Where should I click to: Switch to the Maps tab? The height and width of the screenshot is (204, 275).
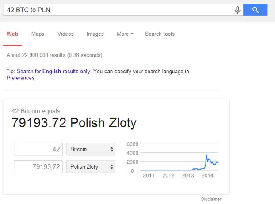[38, 34]
